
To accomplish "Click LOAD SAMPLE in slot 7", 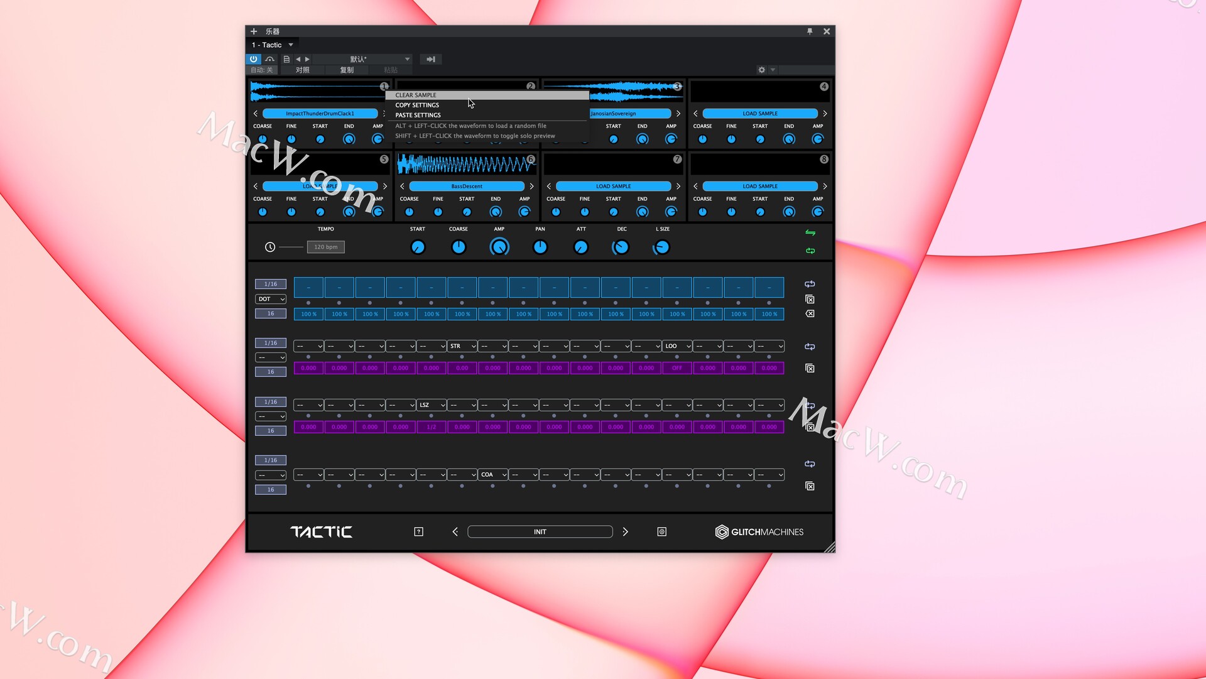I will point(613,187).
